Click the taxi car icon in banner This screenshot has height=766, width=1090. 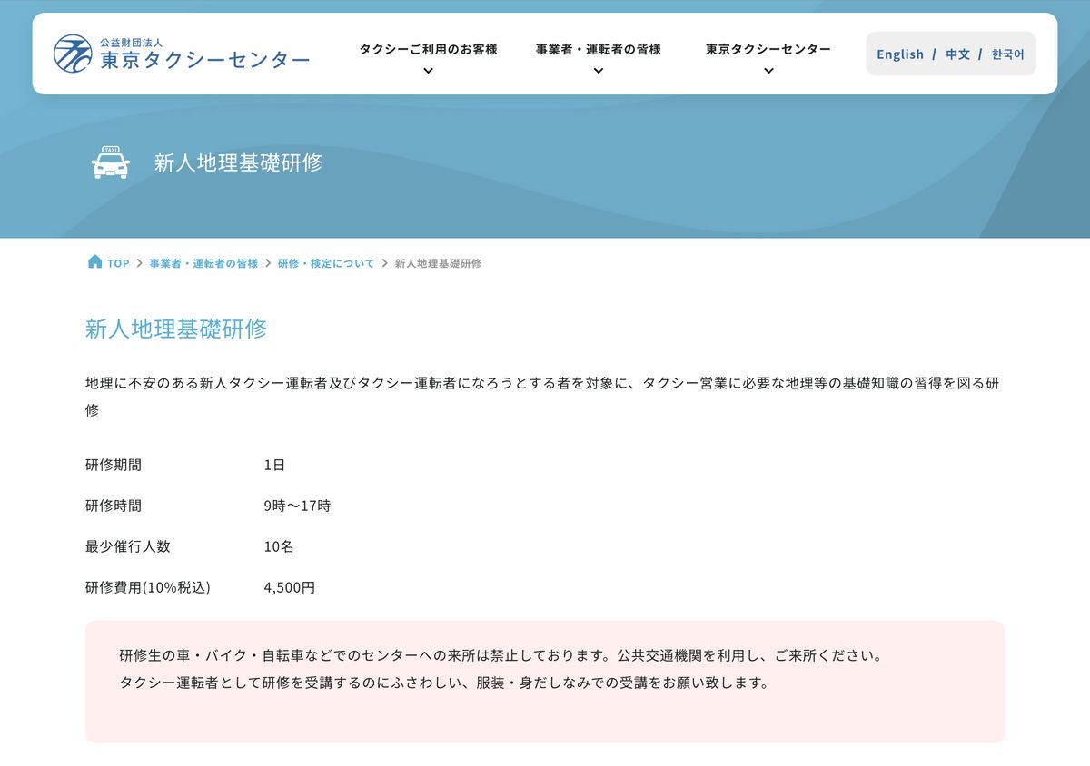111,162
